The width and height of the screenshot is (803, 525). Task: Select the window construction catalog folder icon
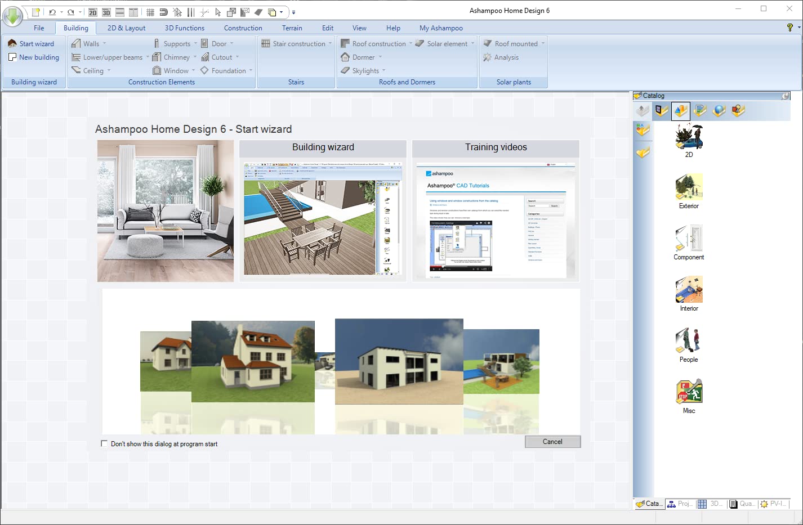(662, 111)
